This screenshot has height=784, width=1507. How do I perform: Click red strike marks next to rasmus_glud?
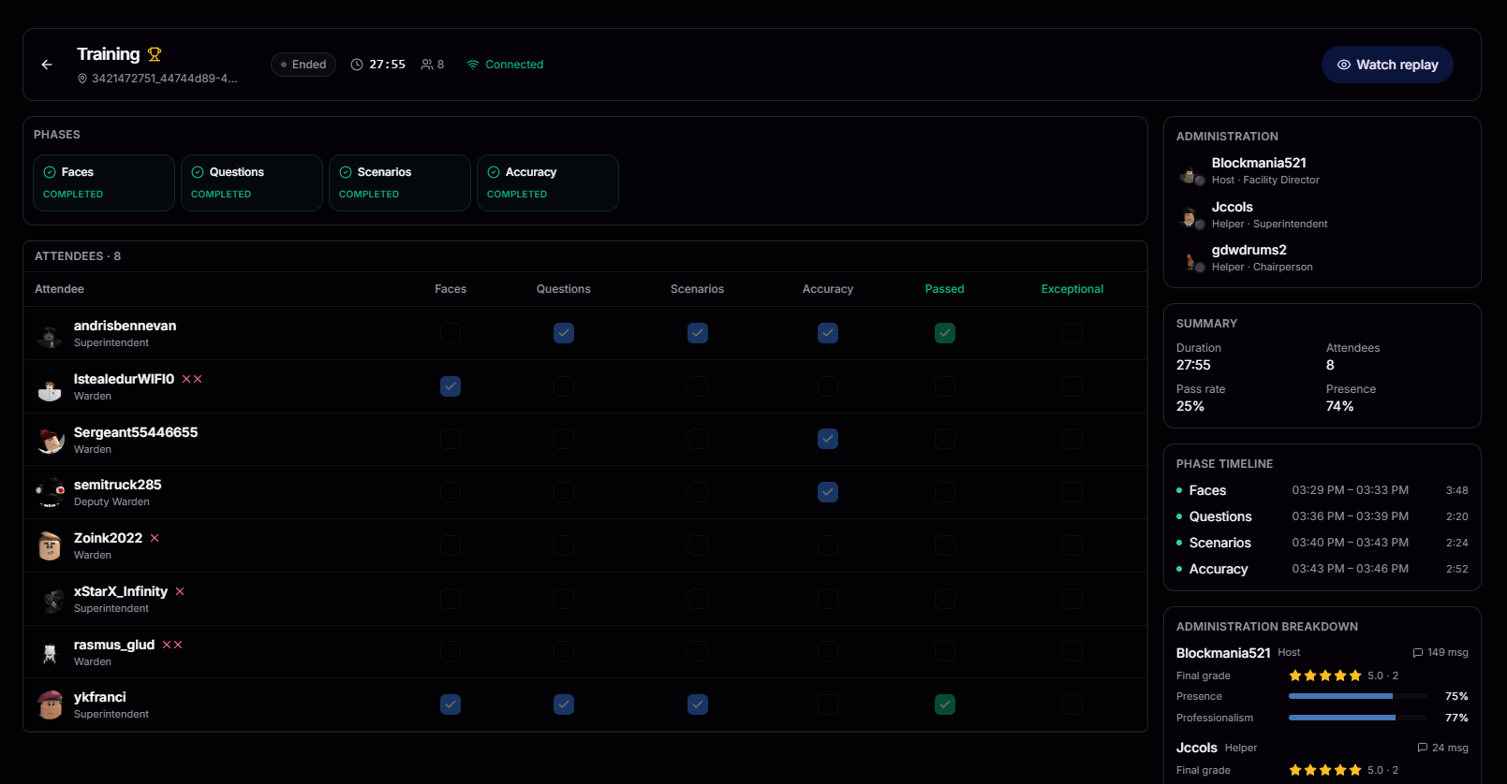172,645
